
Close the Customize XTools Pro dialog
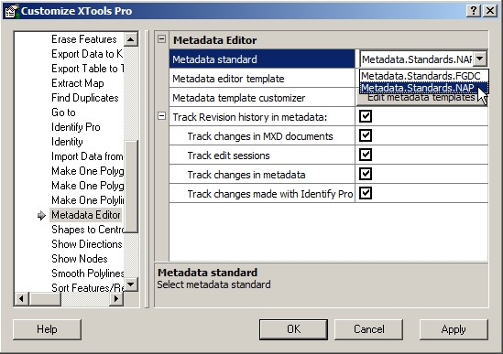(x=490, y=11)
